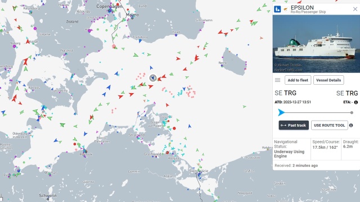Click the ATD 2023-12-27 13:51 text
This screenshot has height=202, width=360.
(292, 102)
